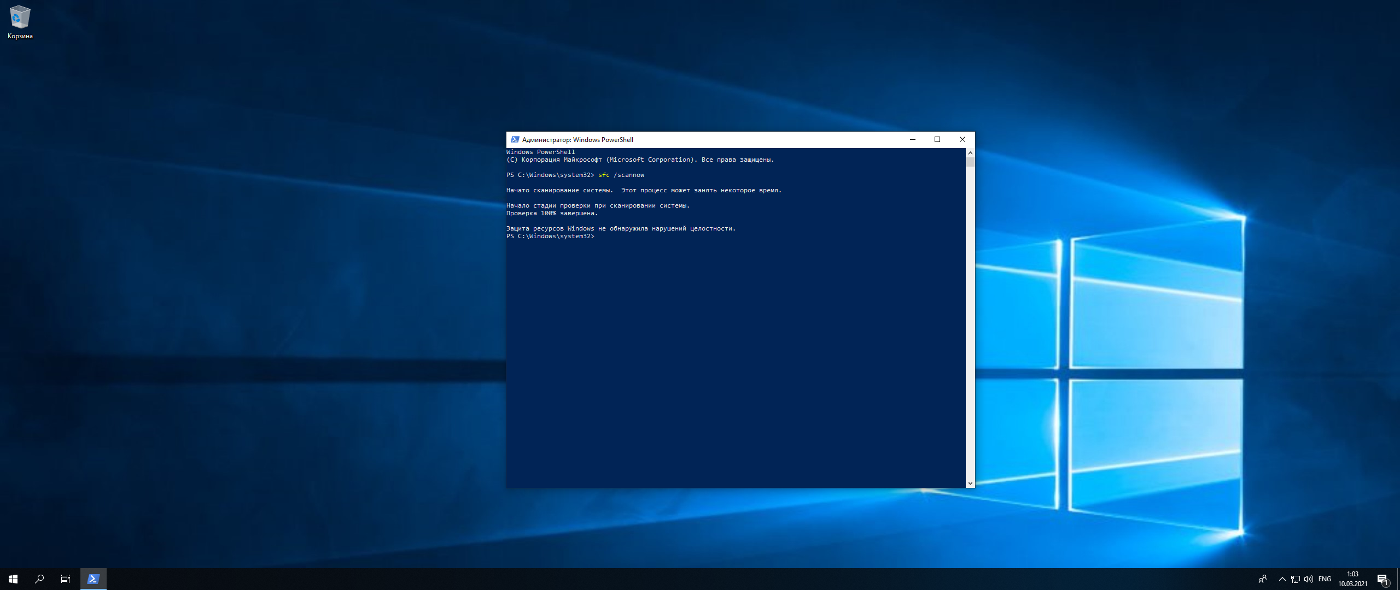Image resolution: width=1400 pixels, height=590 pixels.
Task: Click the last 'PS C:\Windows\system32>' prompt
Action: click(550, 237)
